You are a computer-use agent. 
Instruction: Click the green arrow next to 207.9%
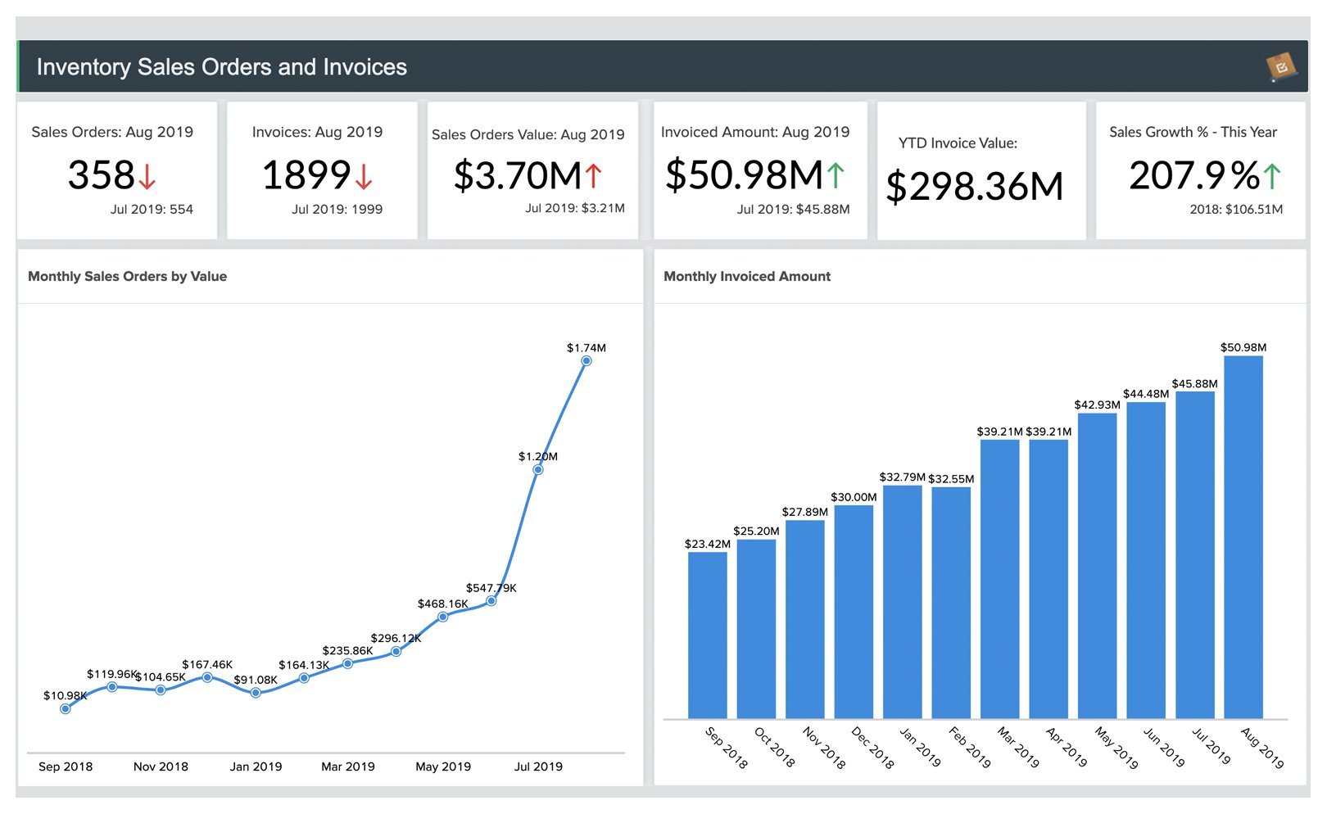1271,176
